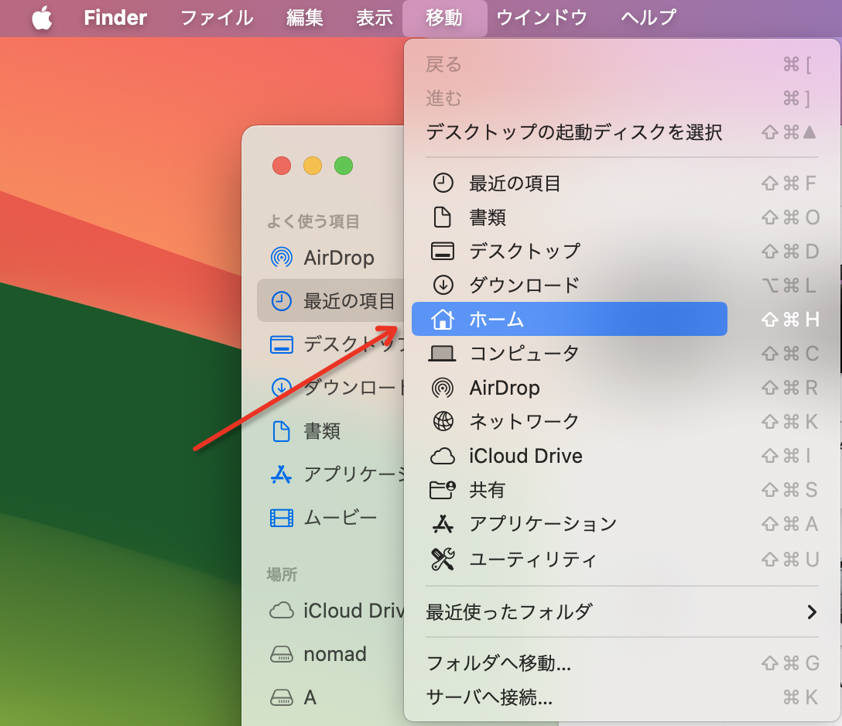Select the nomad drive in the sidebar
Screen dimensions: 842x726
(x=334, y=654)
